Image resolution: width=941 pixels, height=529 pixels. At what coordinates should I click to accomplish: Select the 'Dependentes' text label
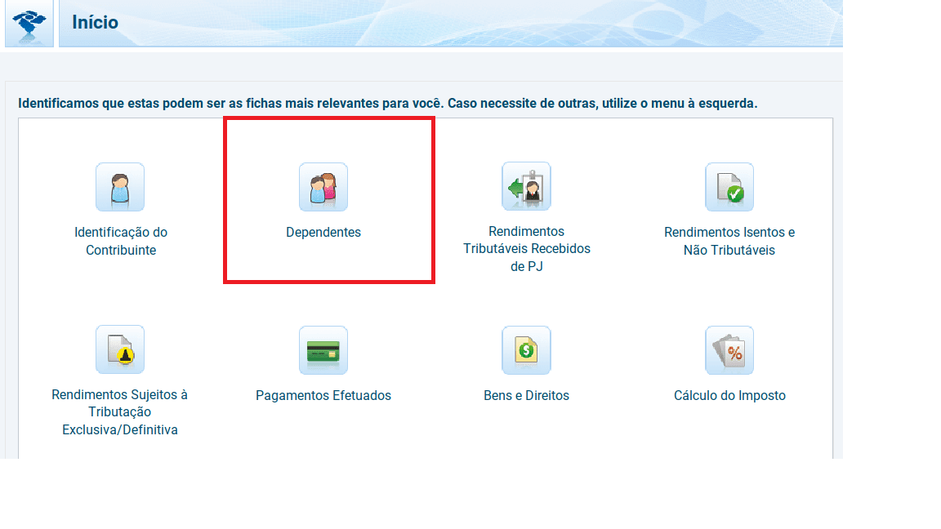point(323,233)
